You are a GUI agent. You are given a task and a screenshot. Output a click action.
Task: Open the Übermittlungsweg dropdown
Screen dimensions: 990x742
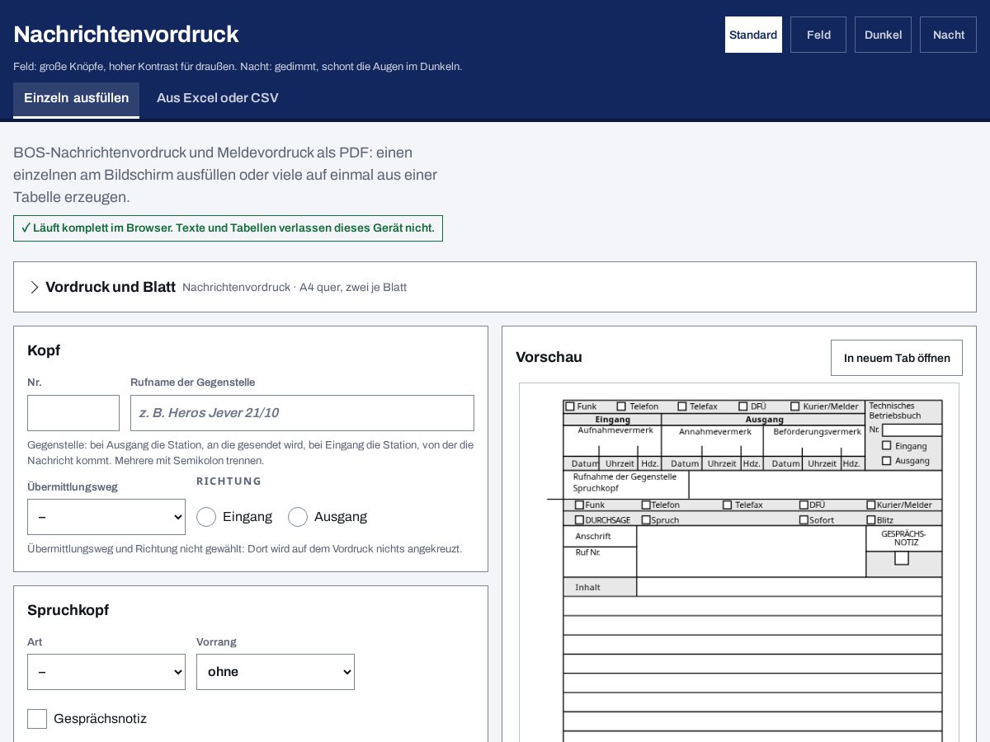click(x=106, y=517)
